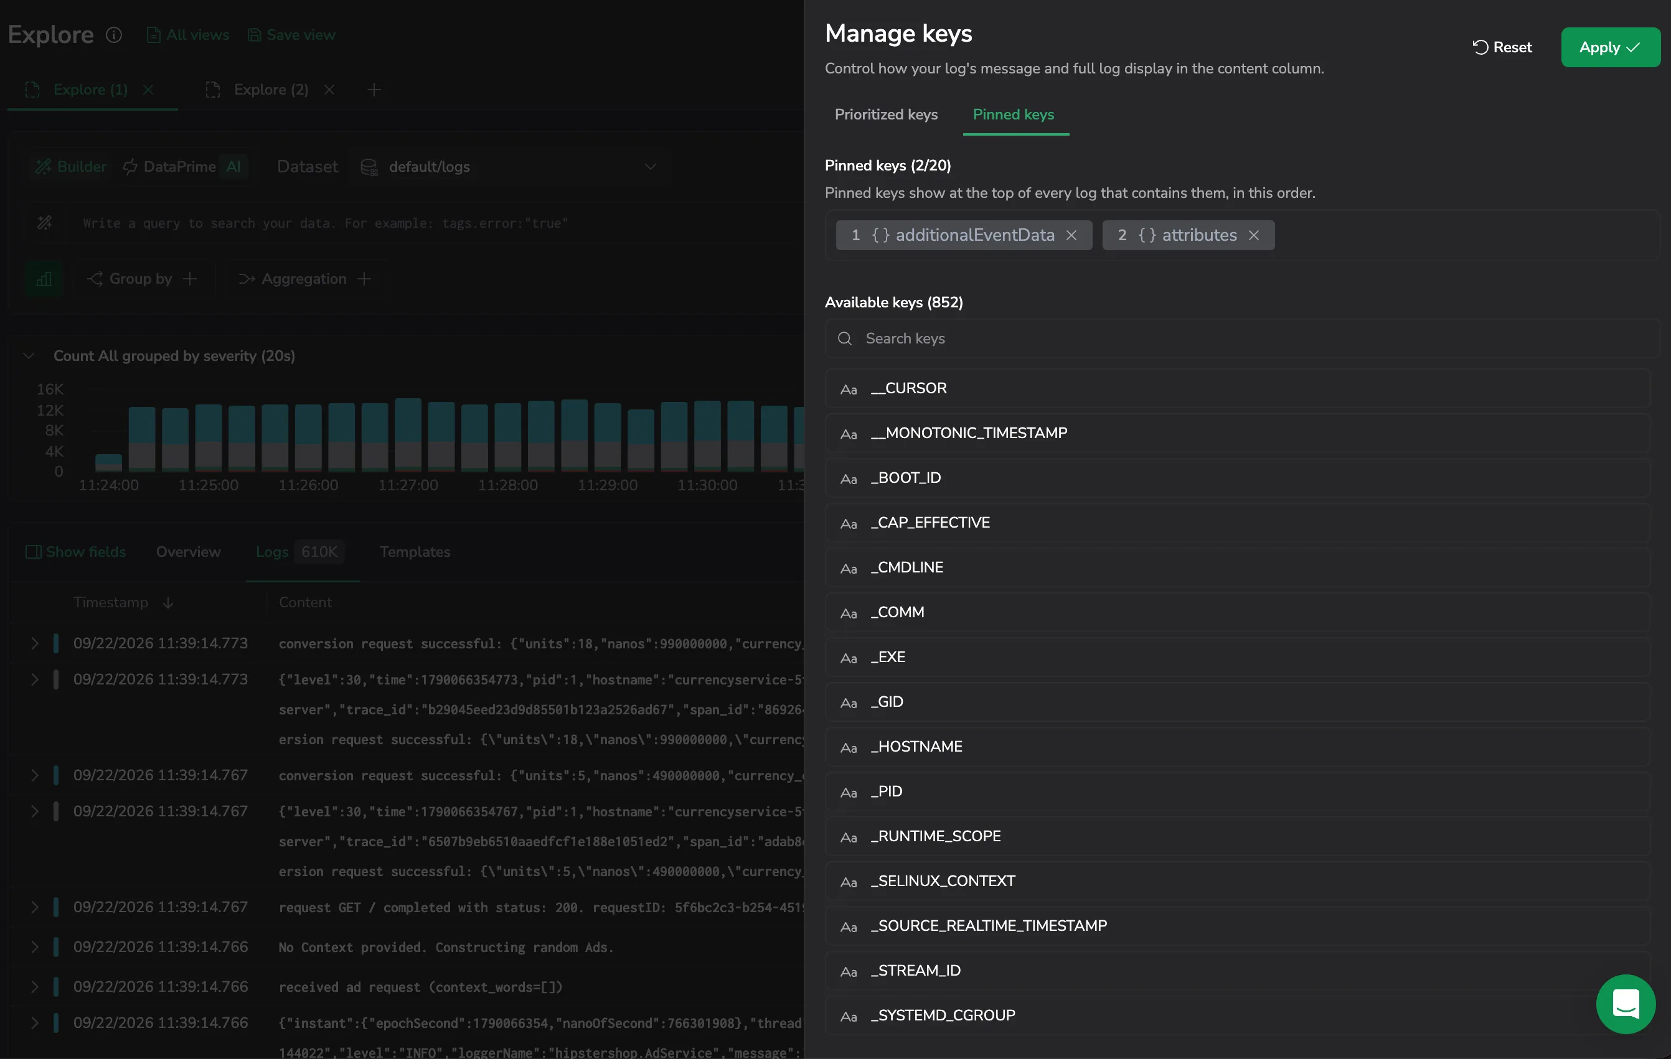Pin the _STREAM_ID key
This screenshot has height=1059, width=1671.
[x=1237, y=971]
